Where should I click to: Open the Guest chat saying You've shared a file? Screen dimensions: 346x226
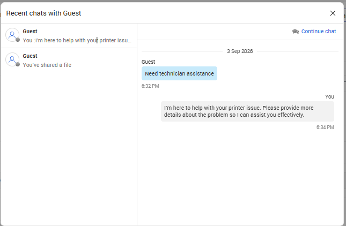coord(69,61)
